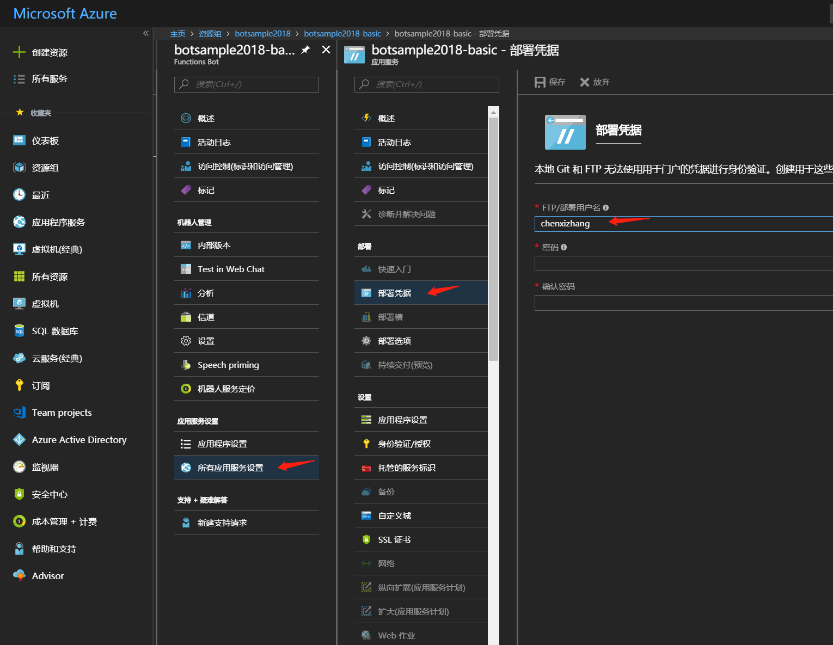Select the 监视器 icon in sidebar
The width and height of the screenshot is (833, 645).
19,466
